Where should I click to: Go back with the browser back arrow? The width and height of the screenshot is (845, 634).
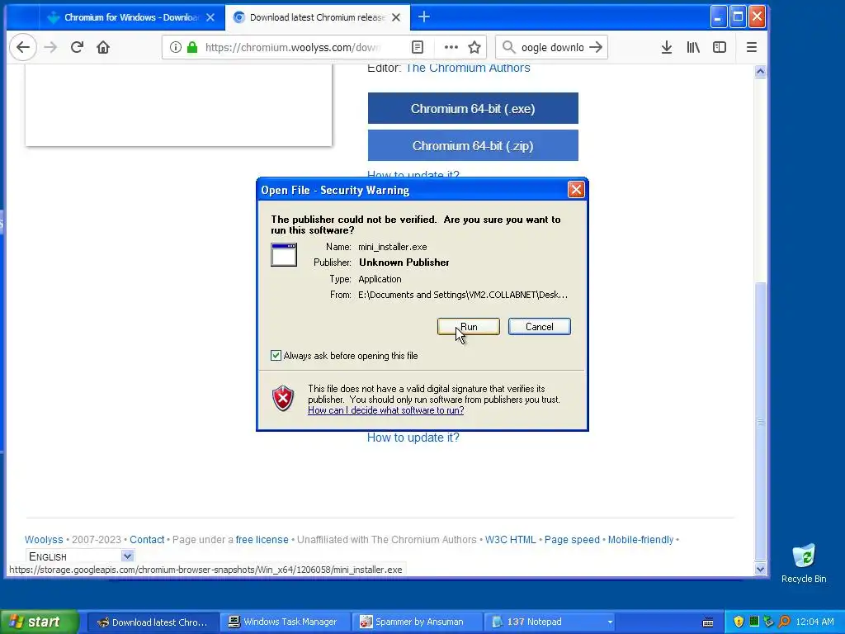pyautogui.click(x=22, y=47)
